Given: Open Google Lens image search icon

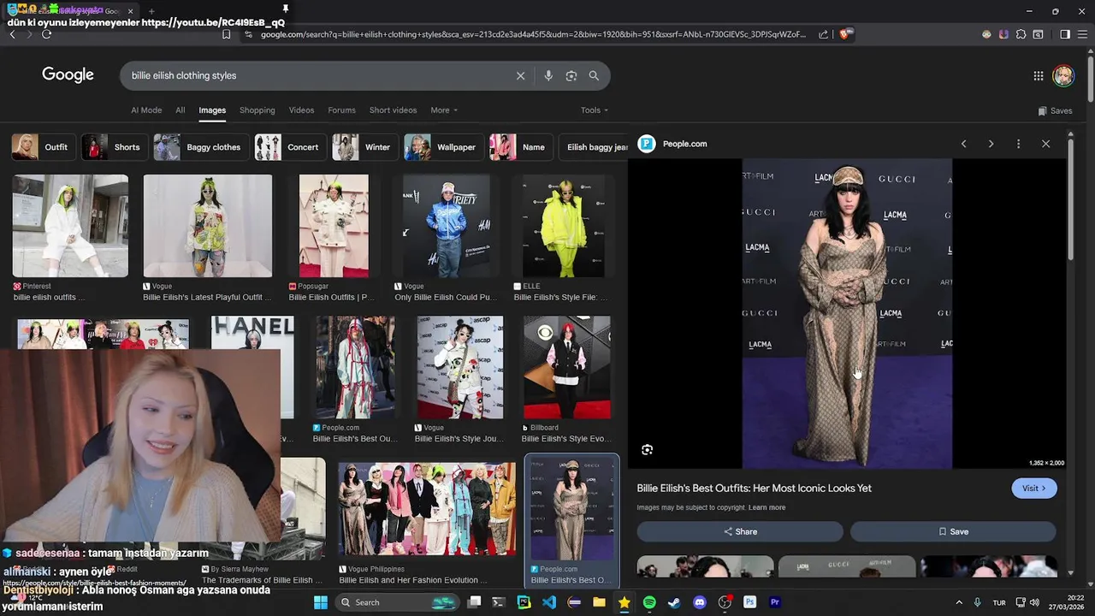Looking at the screenshot, I should (571, 75).
